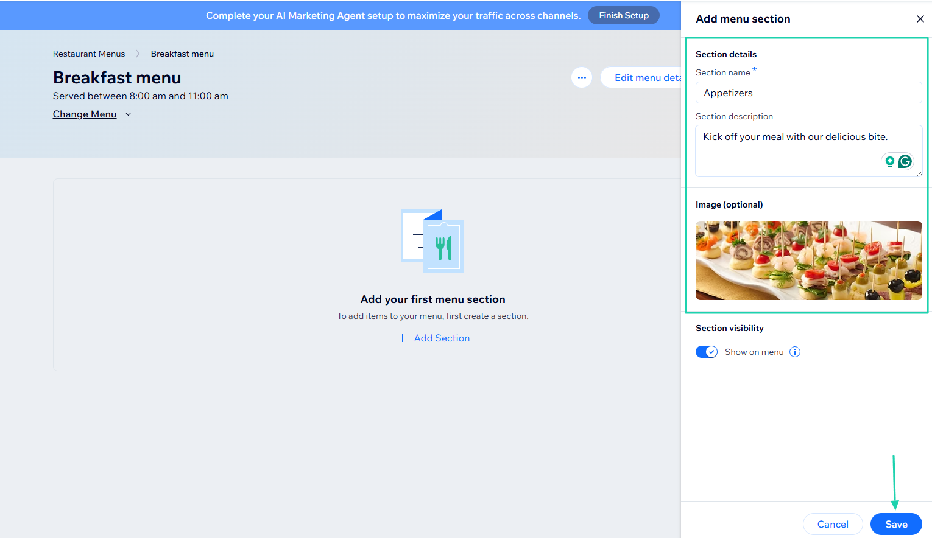Click the 'To add items to your menu' text
This screenshot has height=538, width=932.
click(x=432, y=316)
